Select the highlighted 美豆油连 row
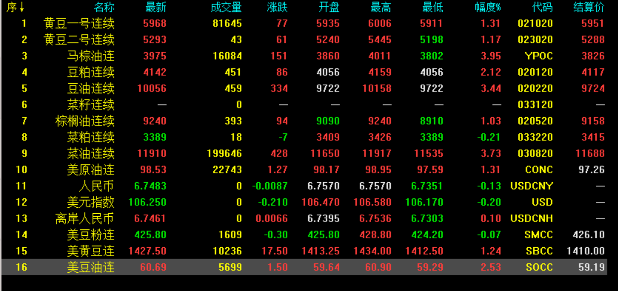This screenshot has width=618, height=291. [x=304, y=267]
